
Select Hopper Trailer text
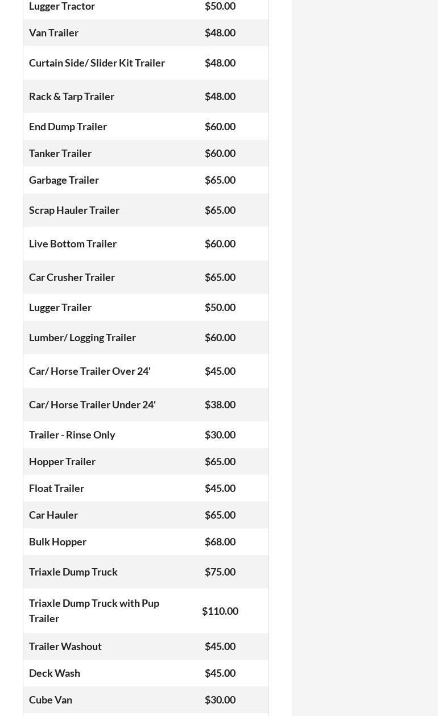pyautogui.click(x=62, y=462)
